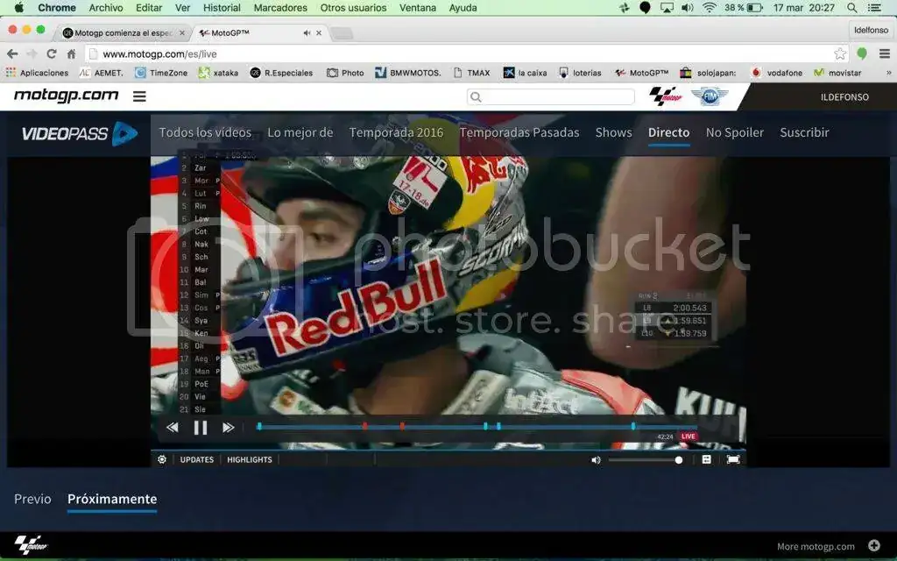Click Suscribir link

pyautogui.click(x=804, y=133)
